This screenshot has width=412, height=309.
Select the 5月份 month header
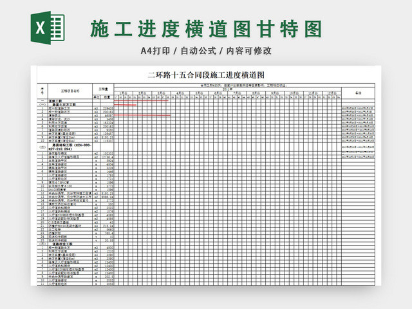pyautogui.click(x=199, y=93)
